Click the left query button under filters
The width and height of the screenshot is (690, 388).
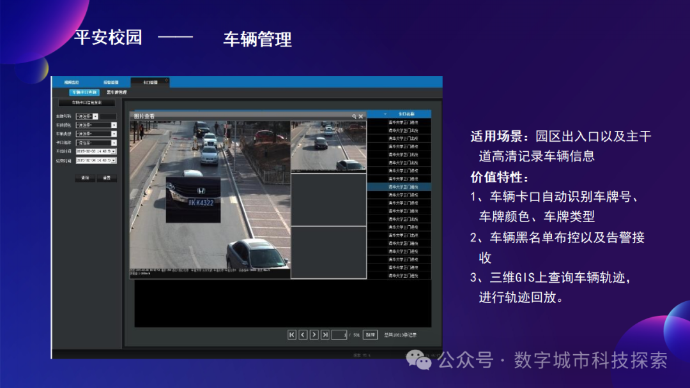[85, 178]
